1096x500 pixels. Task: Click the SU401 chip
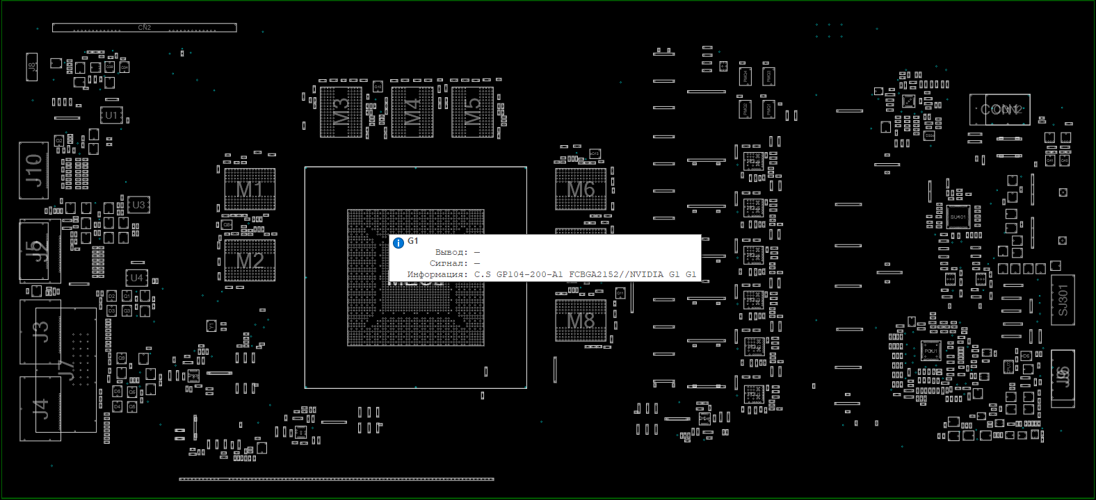point(958,217)
